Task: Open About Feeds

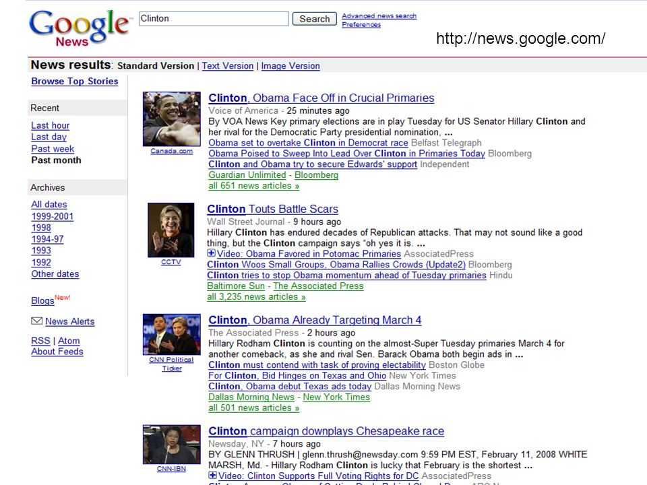Action: (x=57, y=352)
